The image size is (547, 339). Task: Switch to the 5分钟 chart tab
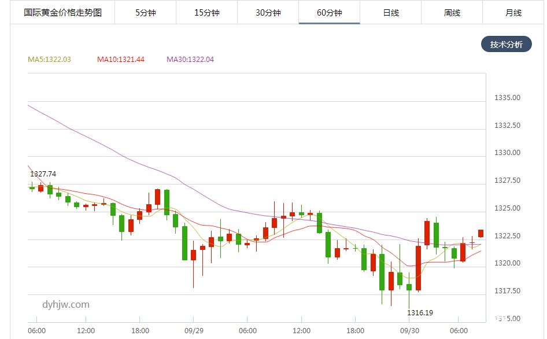click(146, 13)
